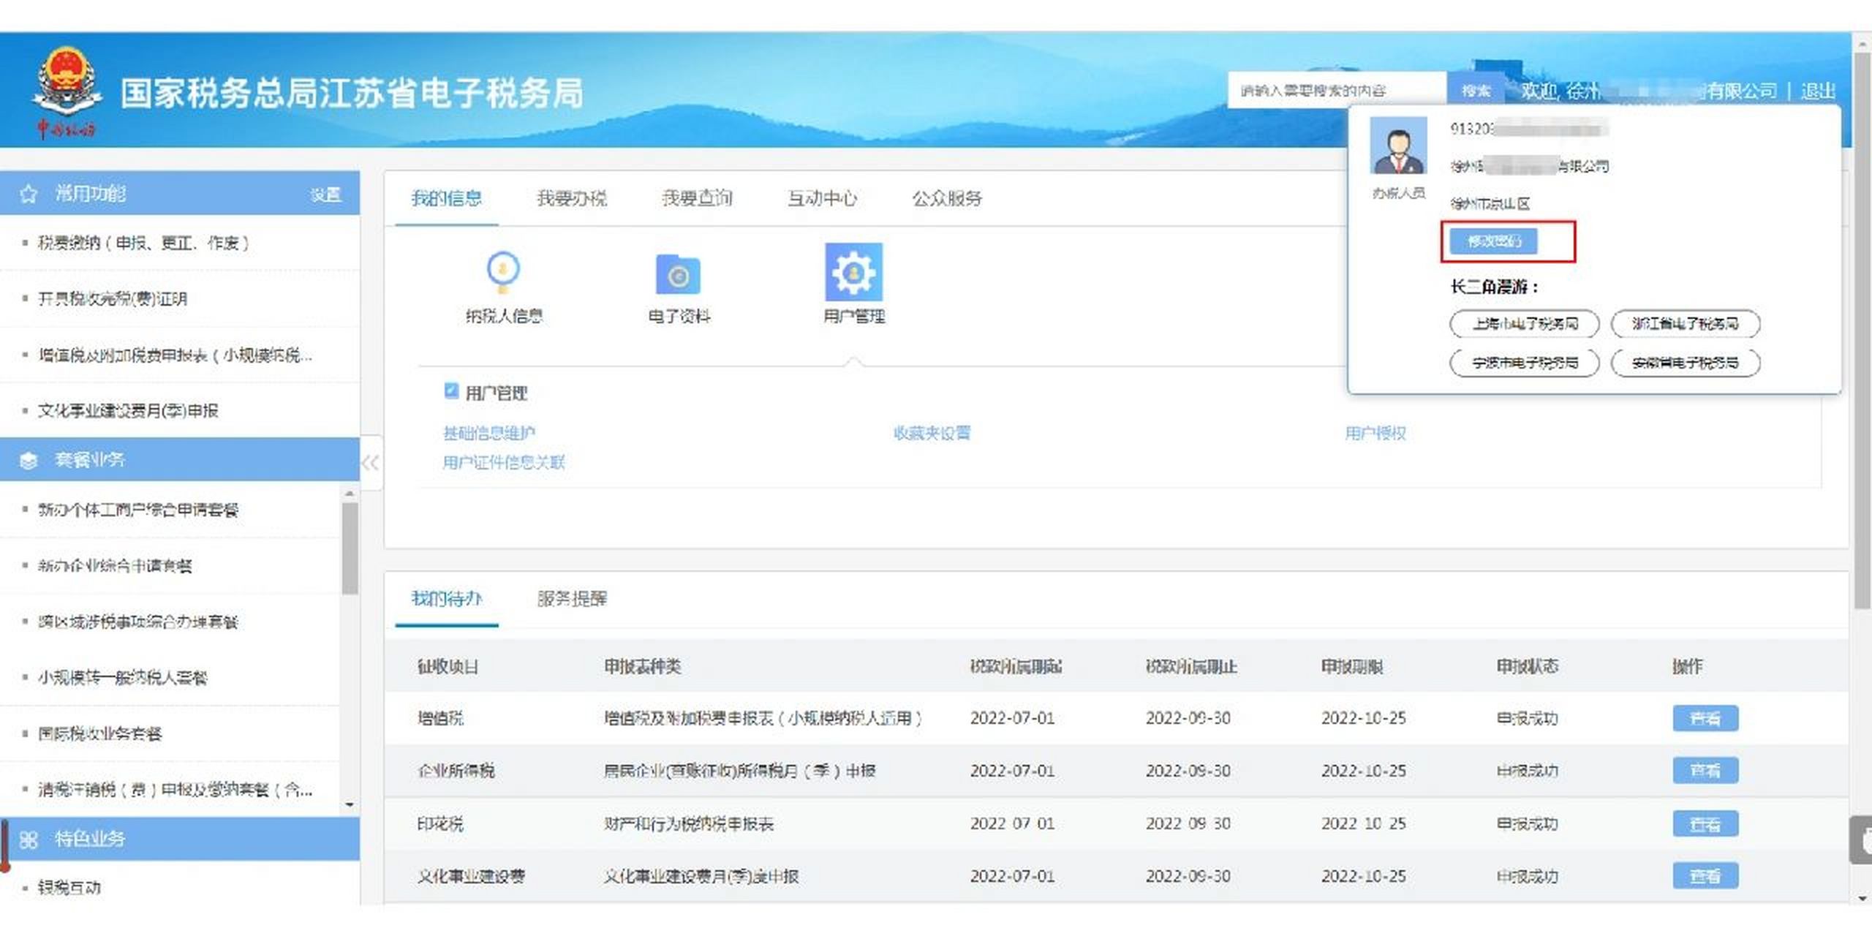1872x936 pixels.
Task: Open 用户证件信息关联 link
Action: point(504,462)
